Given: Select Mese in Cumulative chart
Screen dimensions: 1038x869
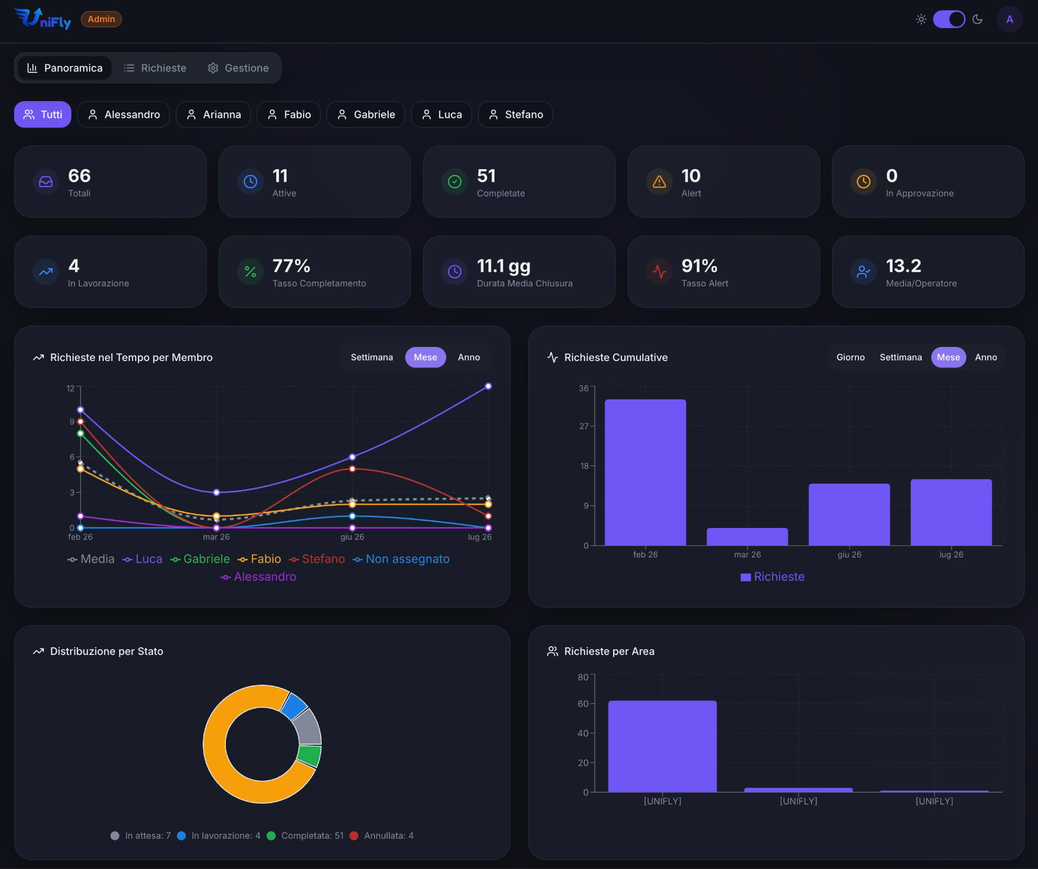Looking at the screenshot, I should tap(948, 357).
